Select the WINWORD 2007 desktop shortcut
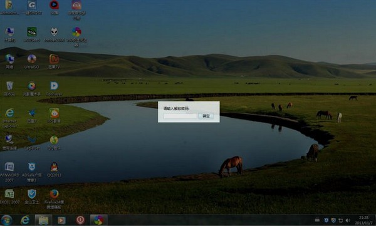This screenshot has height=226, width=376. click(x=9, y=172)
